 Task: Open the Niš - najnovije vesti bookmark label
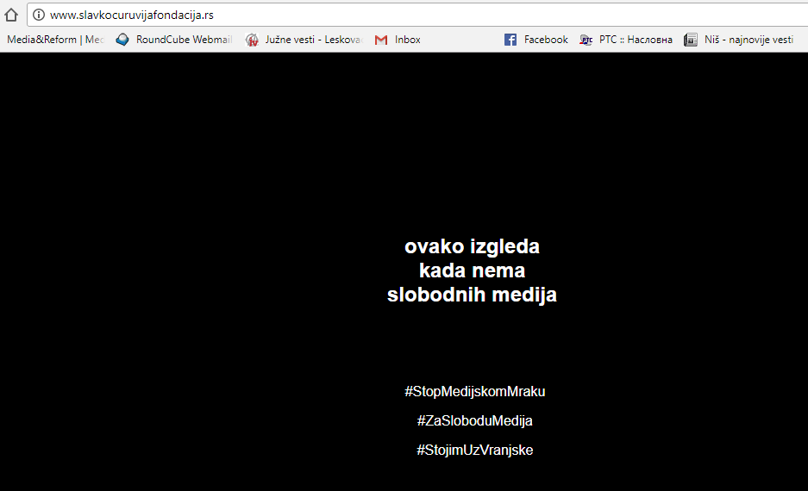[x=748, y=40]
